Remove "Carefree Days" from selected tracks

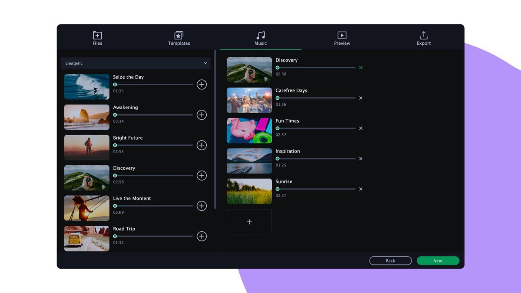point(361,98)
